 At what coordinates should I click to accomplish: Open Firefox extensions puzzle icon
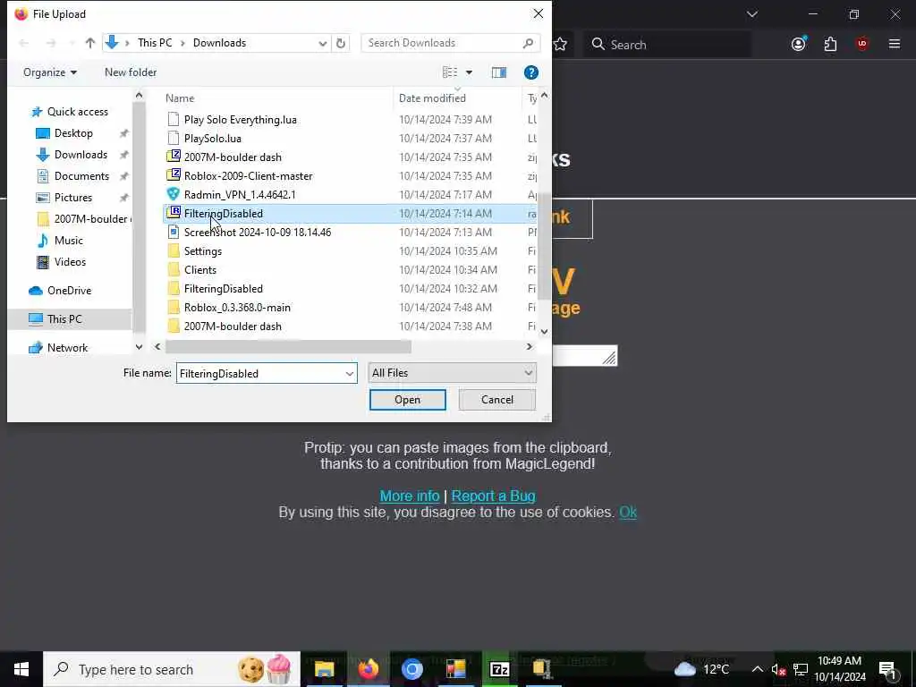tap(830, 44)
